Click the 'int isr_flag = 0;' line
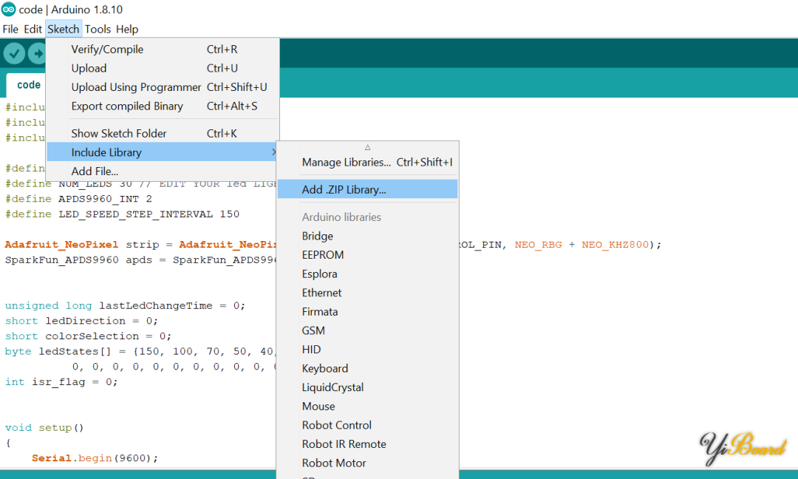Image resolution: width=798 pixels, height=479 pixels. 61,381
